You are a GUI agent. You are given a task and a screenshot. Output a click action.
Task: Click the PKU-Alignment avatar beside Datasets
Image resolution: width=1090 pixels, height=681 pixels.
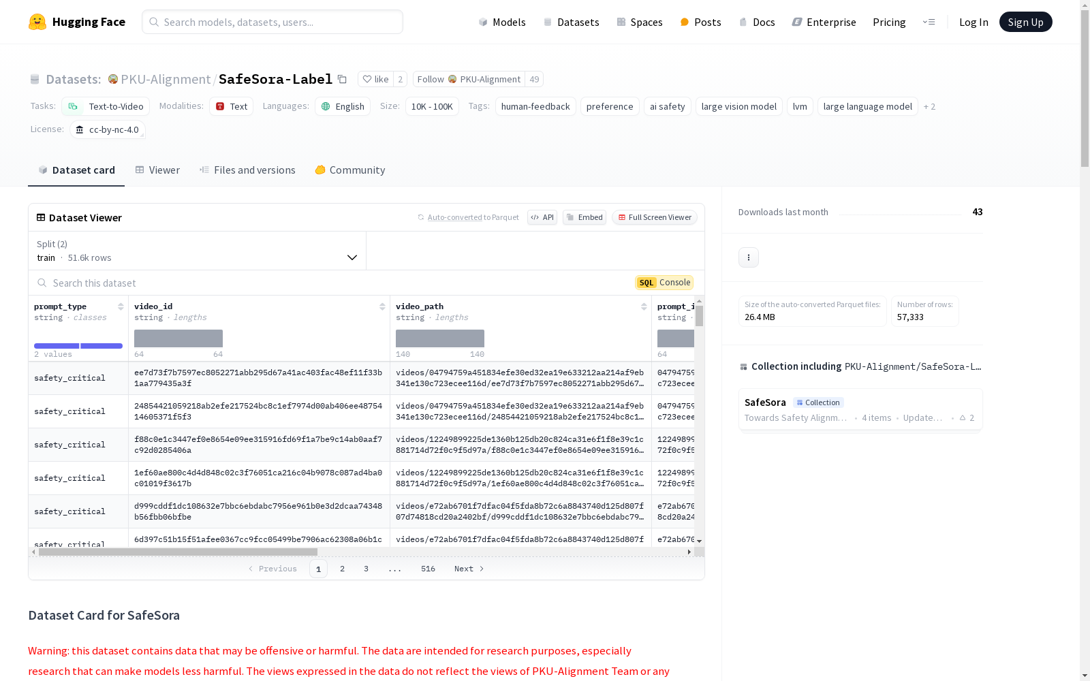coord(113,80)
